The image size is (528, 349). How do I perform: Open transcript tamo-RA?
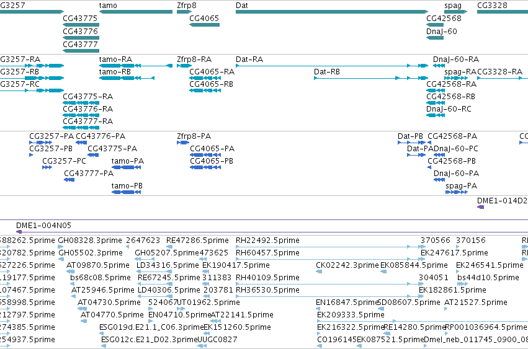(115, 60)
